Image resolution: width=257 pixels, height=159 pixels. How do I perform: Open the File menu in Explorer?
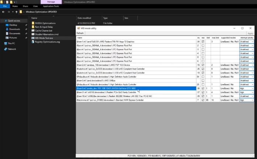(5, 6)
